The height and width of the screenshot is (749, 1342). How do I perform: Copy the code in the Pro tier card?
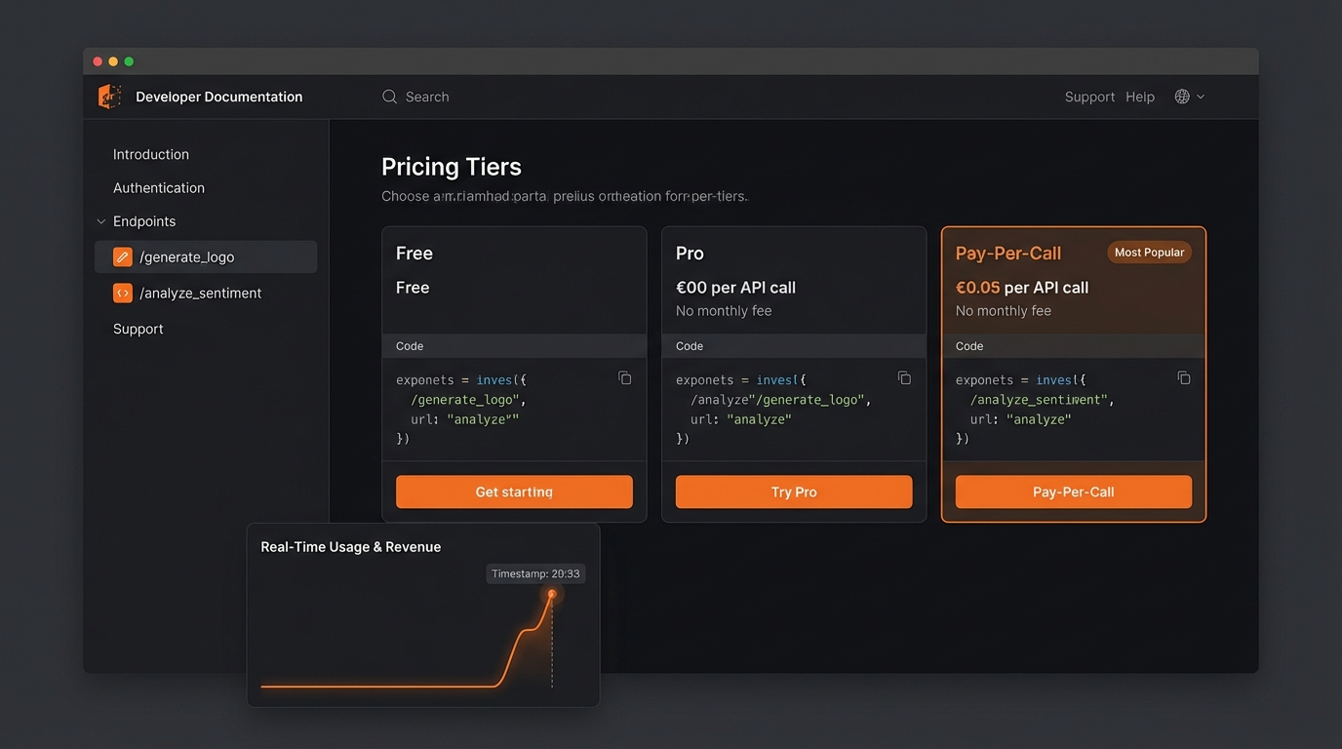pyautogui.click(x=904, y=378)
